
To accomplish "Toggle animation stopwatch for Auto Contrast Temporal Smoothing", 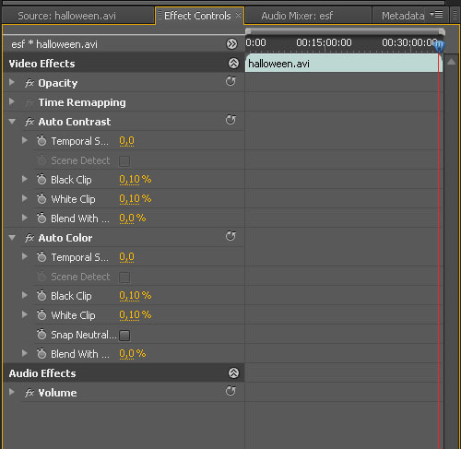I will 41,141.
